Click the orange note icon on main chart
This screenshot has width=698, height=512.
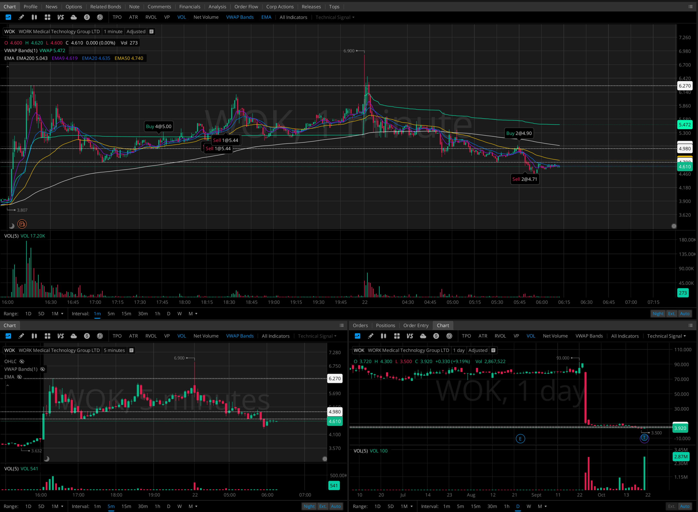click(x=22, y=224)
